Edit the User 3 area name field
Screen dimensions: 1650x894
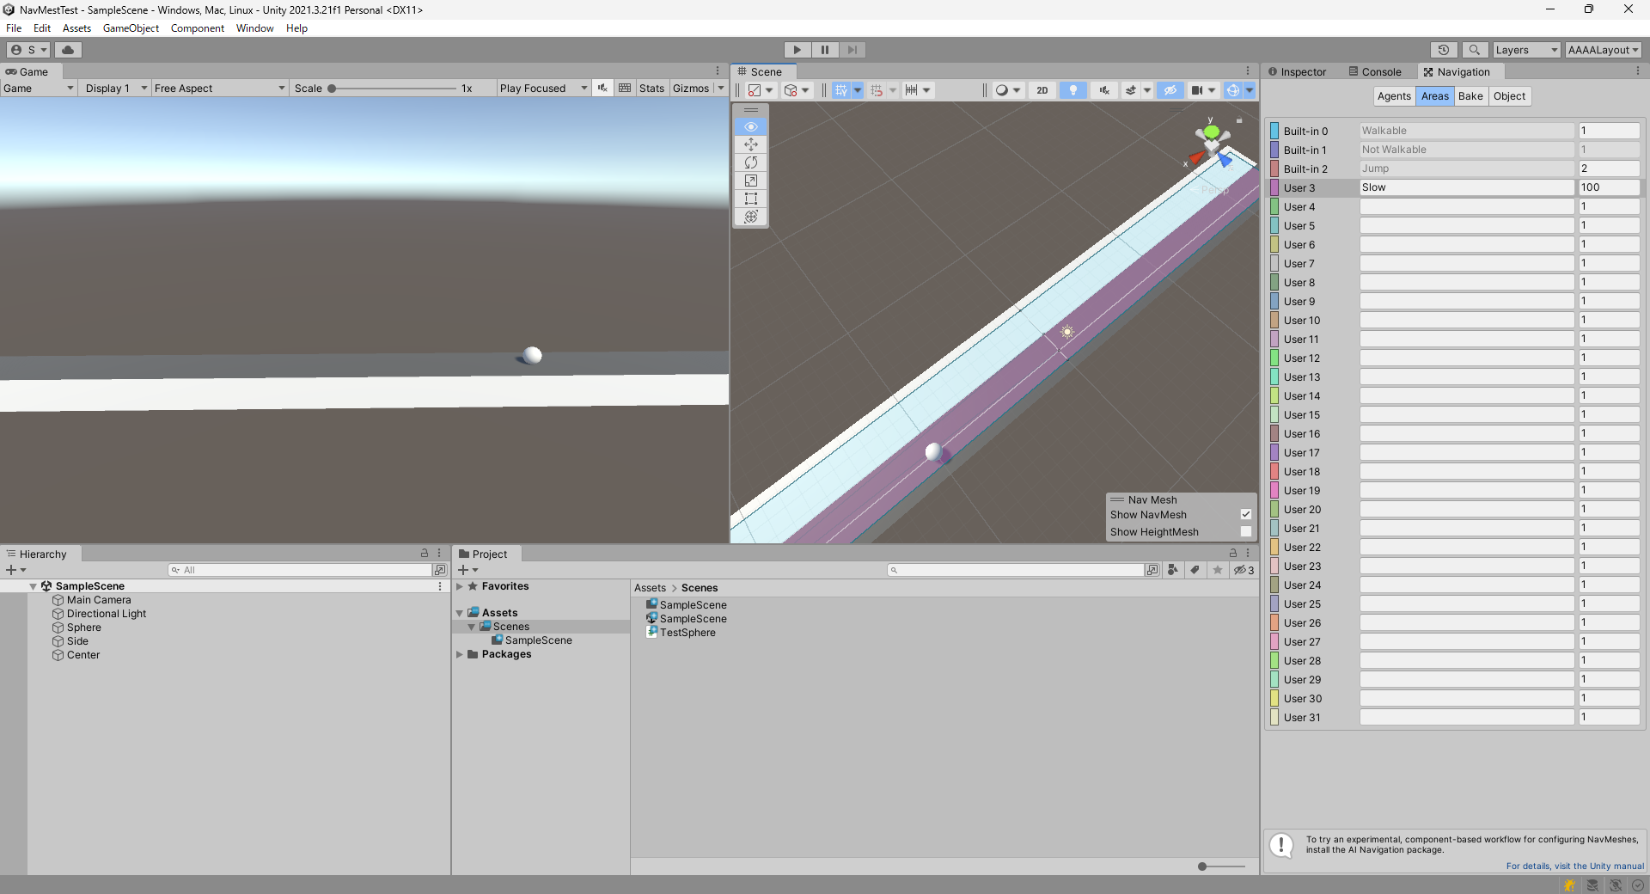pyautogui.click(x=1466, y=187)
